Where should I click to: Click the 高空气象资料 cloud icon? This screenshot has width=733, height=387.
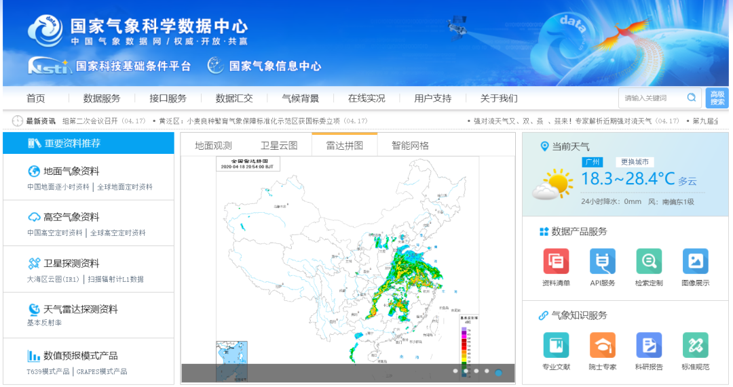[34, 217]
